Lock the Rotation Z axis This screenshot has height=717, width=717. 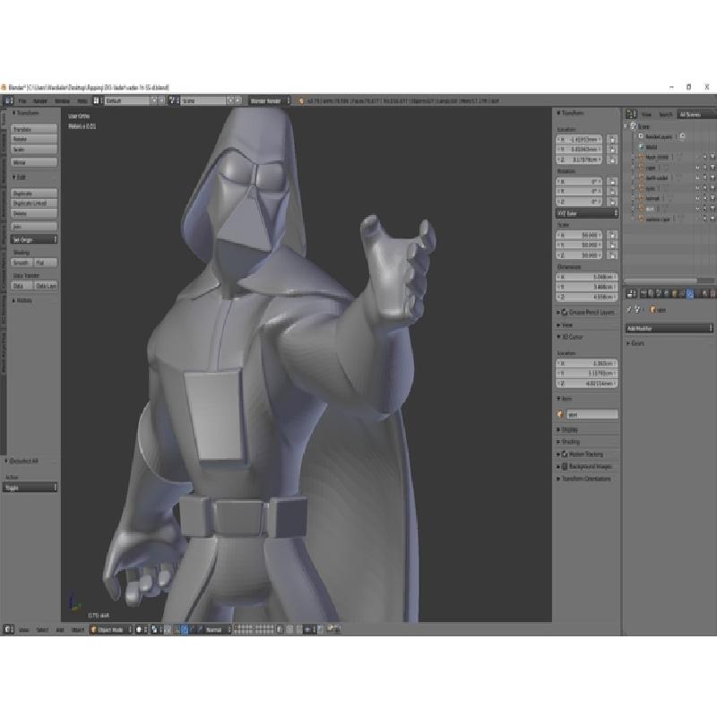[x=612, y=202]
